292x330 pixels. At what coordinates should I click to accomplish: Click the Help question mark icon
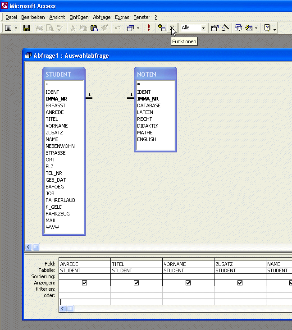267,28
